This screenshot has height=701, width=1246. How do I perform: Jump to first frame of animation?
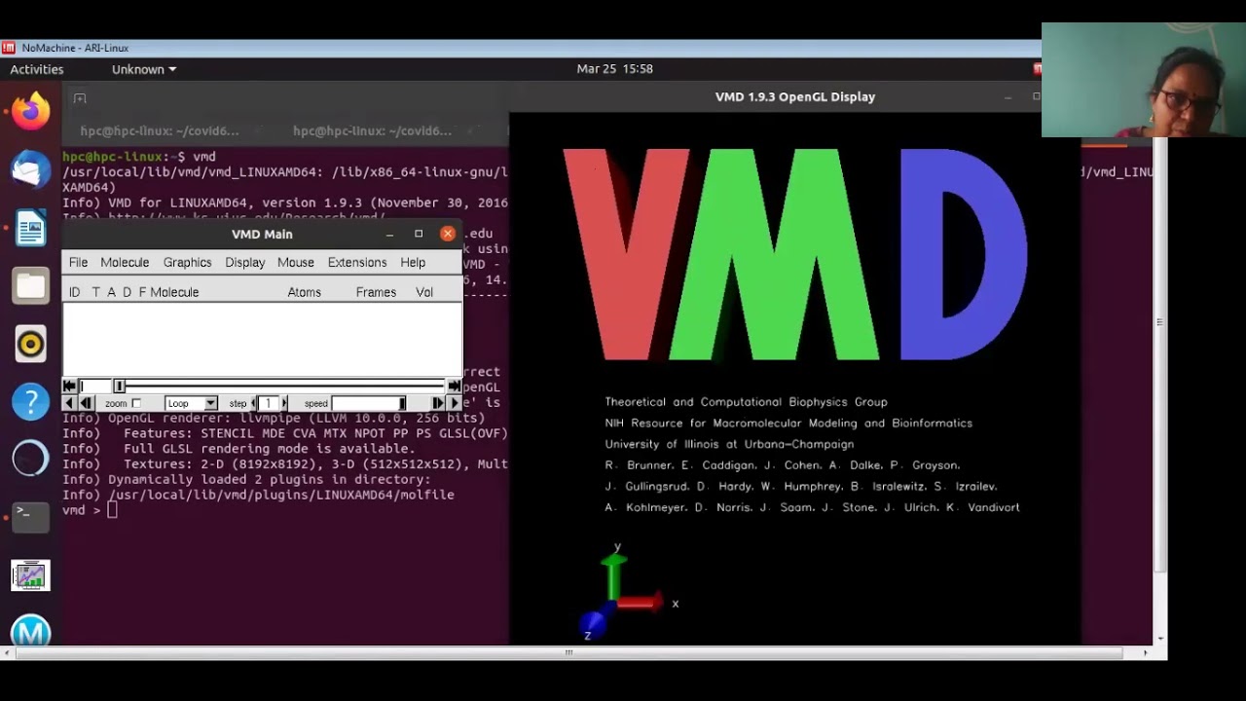(69, 386)
